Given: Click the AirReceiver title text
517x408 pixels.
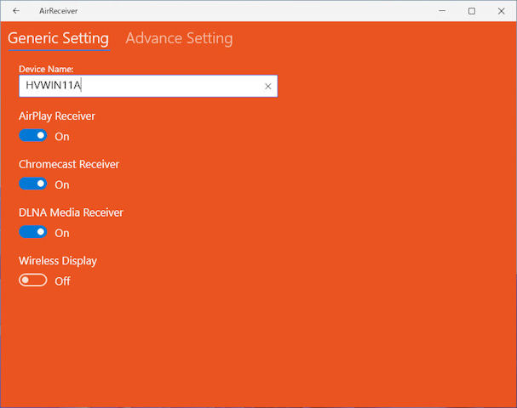Looking at the screenshot, I should 59,11.
